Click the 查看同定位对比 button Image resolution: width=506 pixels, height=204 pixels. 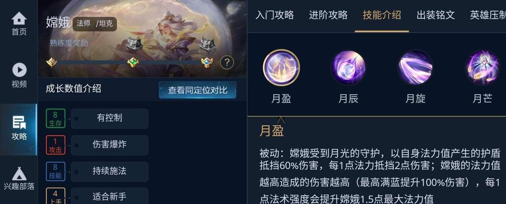pyautogui.click(x=197, y=90)
